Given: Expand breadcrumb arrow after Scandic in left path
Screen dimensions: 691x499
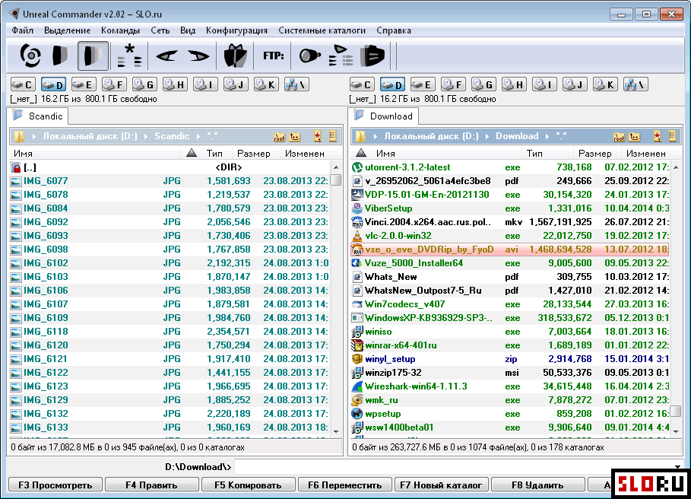Looking at the screenshot, I should pos(198,136).
